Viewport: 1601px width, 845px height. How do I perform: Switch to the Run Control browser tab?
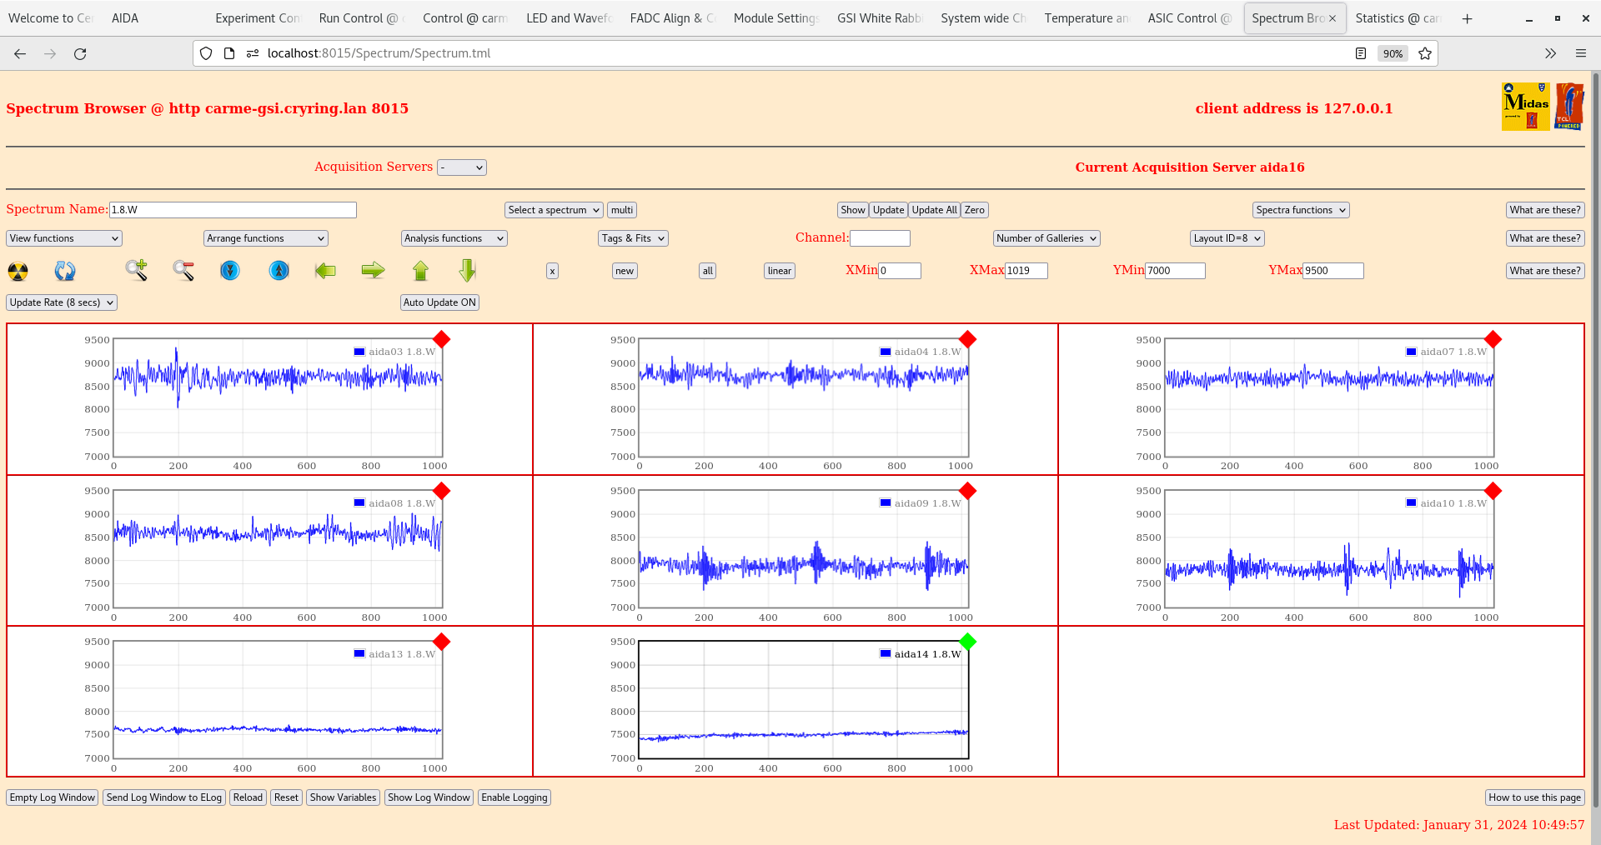pos(358,18)
